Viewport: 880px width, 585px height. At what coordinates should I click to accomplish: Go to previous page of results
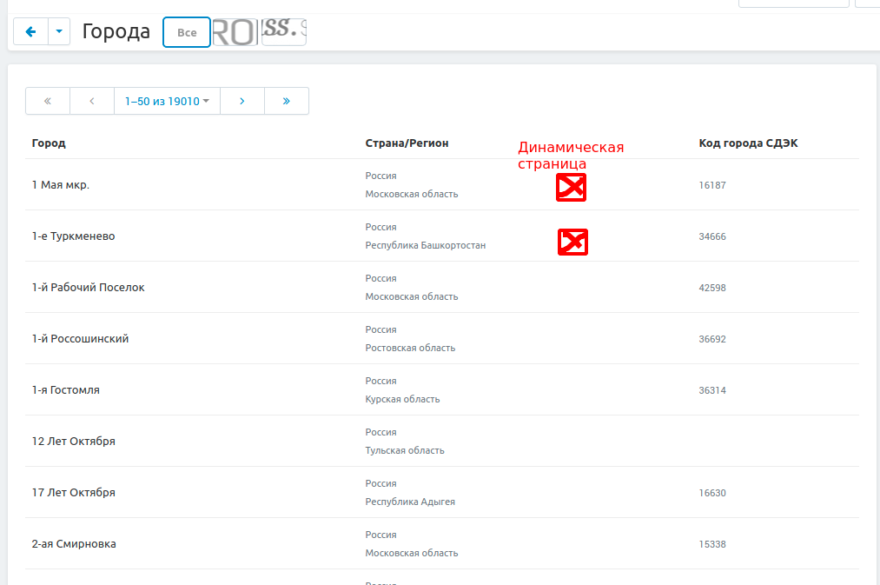pyautogui.click(x=92, y=101)
